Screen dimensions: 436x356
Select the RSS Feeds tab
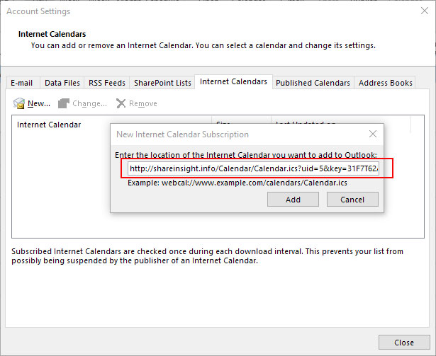click(x=106, y=83)
